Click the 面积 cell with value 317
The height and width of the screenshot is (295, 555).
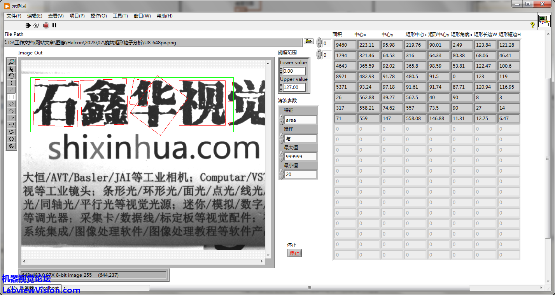coord(345,108)
